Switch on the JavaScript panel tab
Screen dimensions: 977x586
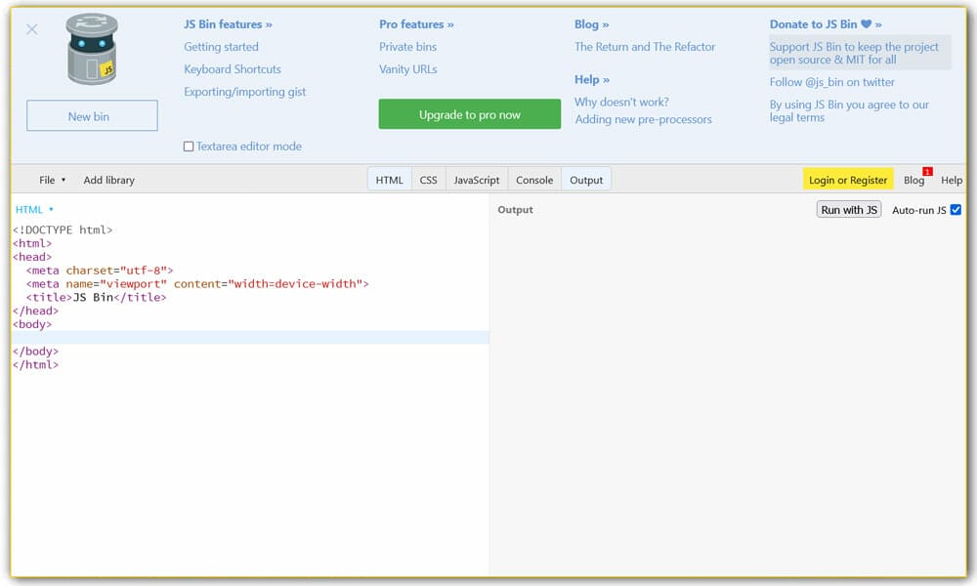coord(476,180)
